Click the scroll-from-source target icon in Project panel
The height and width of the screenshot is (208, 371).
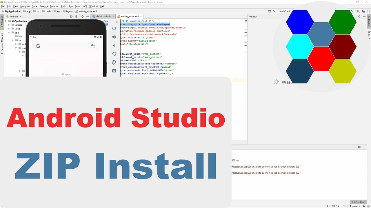click(x=71, y=16)
